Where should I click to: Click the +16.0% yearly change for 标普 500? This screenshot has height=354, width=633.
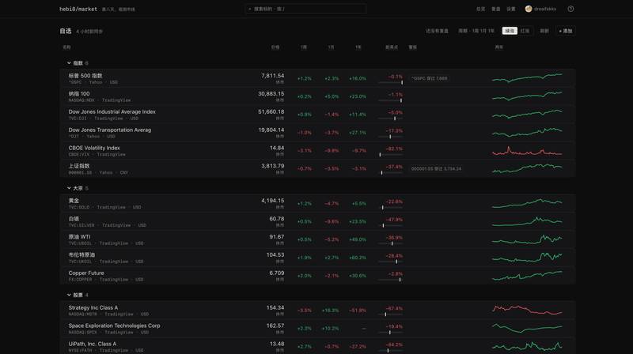(x=358, y=78)
